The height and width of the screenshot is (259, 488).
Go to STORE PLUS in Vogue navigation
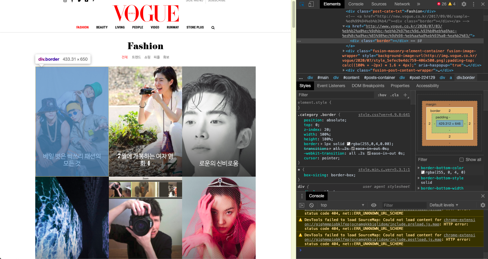[x=195, y=27]
